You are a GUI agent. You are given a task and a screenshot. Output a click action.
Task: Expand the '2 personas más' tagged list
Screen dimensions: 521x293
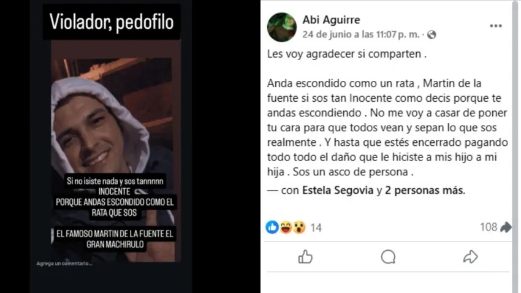(x=424, y=191)
